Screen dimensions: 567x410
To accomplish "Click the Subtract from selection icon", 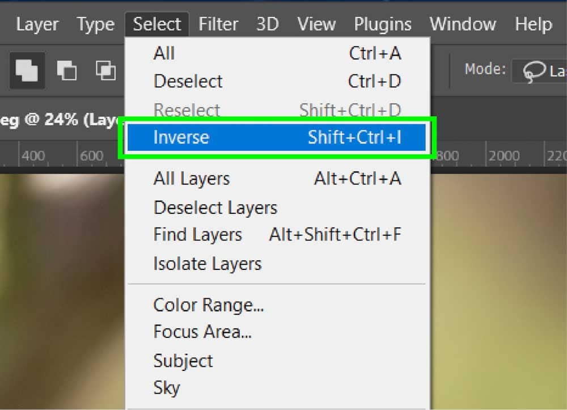I will pyautogui.click(x=105, y=70).
